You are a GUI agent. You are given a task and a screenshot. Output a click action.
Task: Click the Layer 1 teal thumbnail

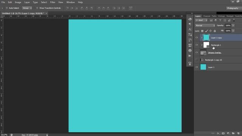[x=203, y=67]
